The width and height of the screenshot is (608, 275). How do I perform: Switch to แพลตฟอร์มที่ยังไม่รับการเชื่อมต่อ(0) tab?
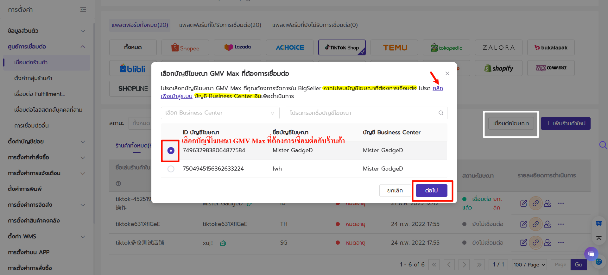pos(315,25)
